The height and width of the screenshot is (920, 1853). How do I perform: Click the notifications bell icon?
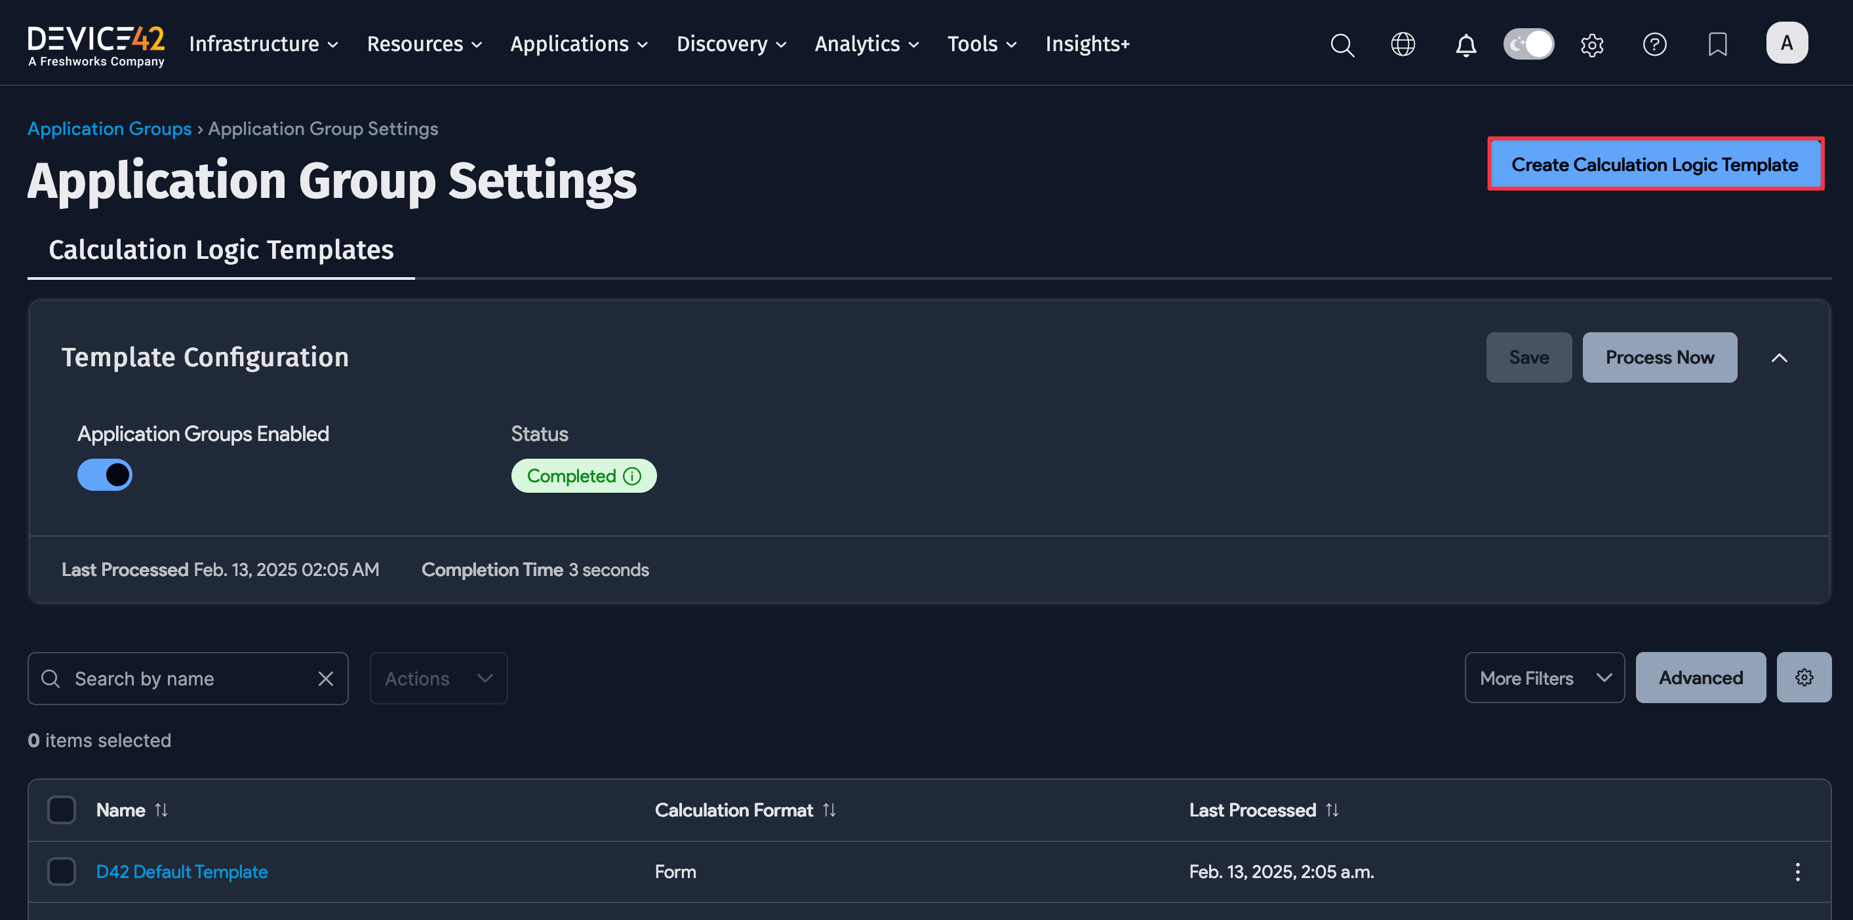coord(1466,45)
